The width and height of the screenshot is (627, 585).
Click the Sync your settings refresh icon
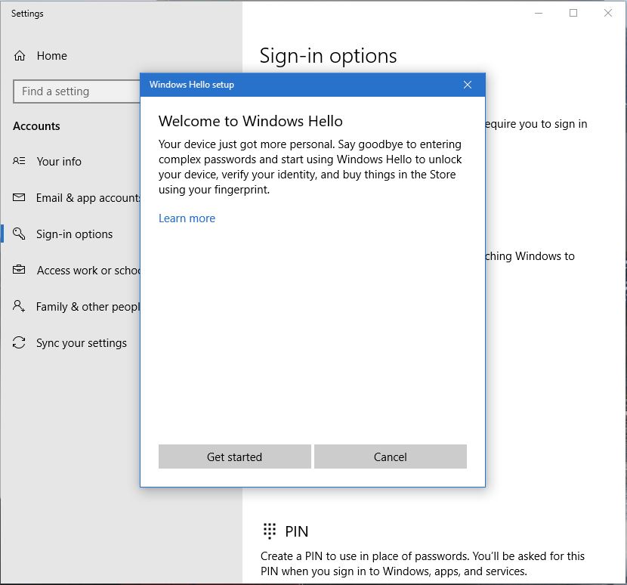coord(17,342)
